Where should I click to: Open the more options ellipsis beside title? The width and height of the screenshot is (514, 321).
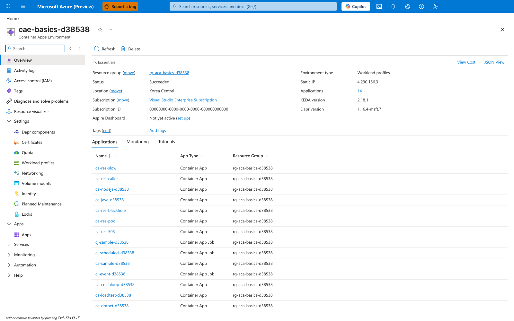click(x=110, y=30)
